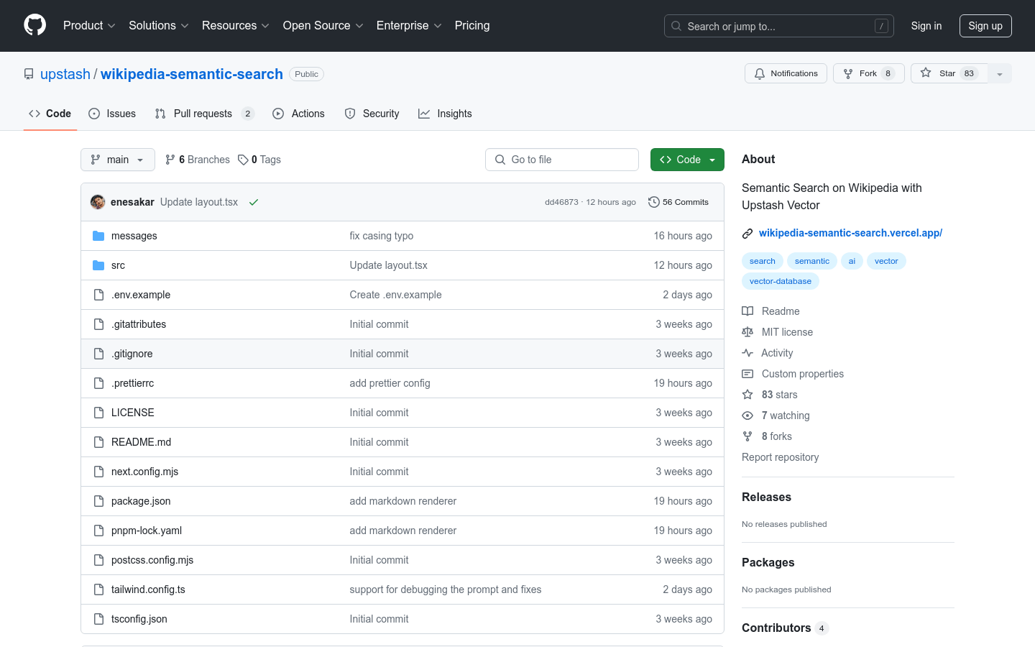Open the green Code dropdown button
This screenshot has height=647, width=1035.
point(687,160)
